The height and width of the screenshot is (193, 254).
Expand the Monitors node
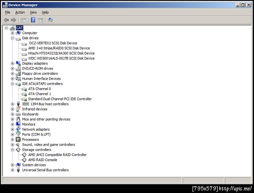coord(12,124)
